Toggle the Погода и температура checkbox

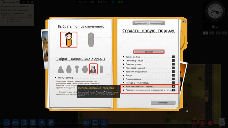pos(173,83)
